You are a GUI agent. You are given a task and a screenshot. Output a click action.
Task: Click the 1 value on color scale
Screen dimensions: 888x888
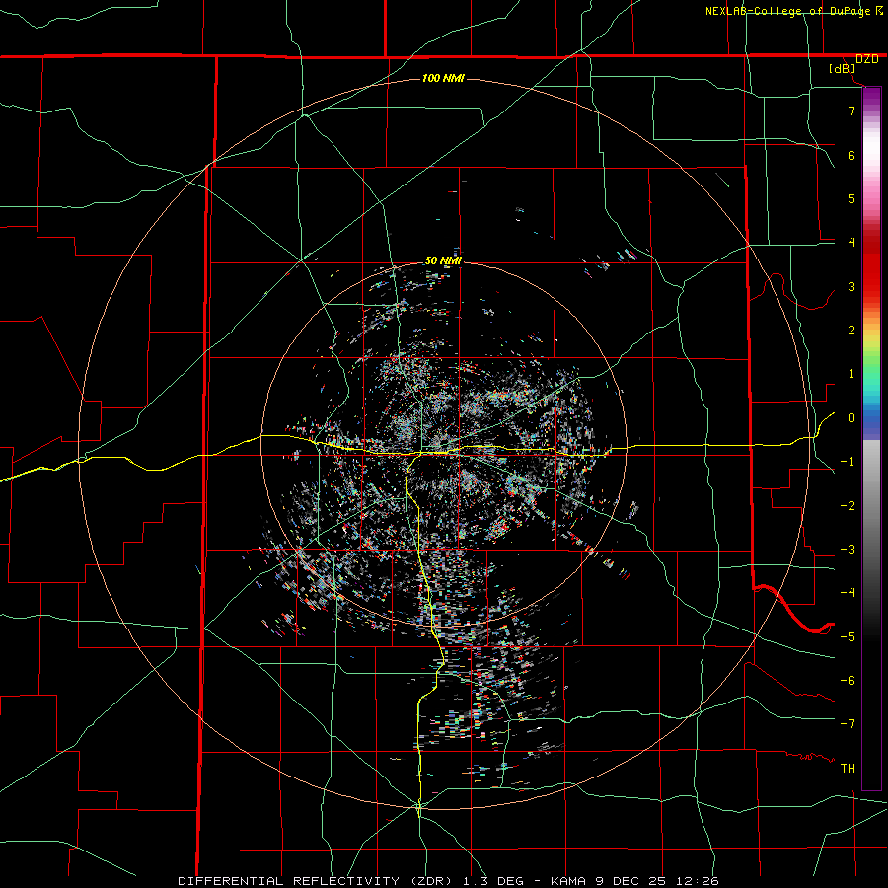[x=851, y=374]
